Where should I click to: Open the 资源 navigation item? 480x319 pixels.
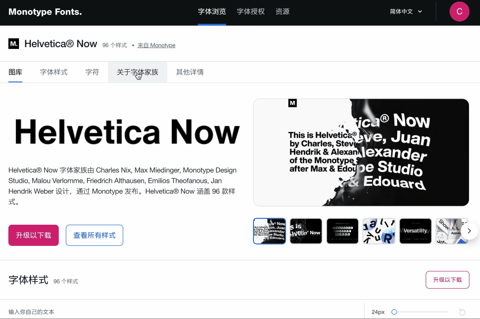click(x=283, y=12)
